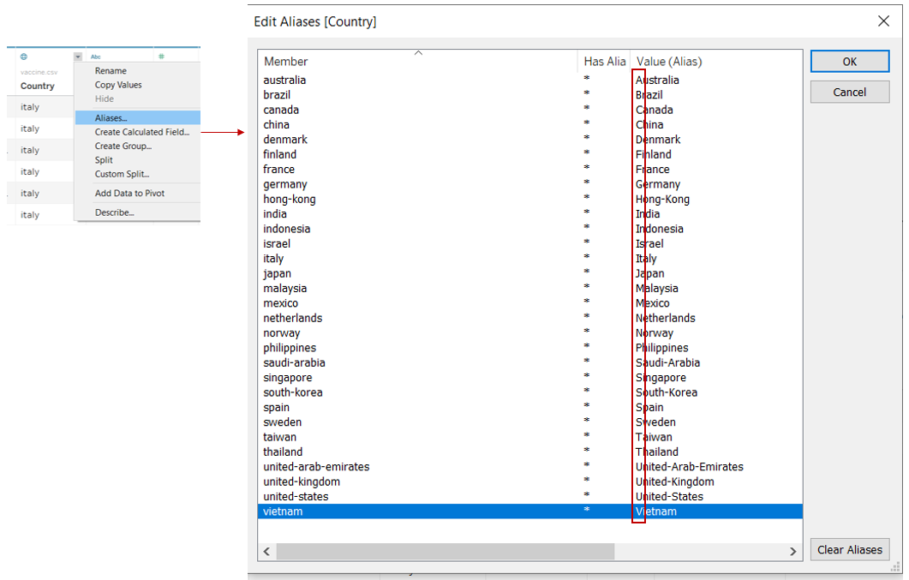Select the vietnam member row
Screen dimensions: 909x580
283,511
